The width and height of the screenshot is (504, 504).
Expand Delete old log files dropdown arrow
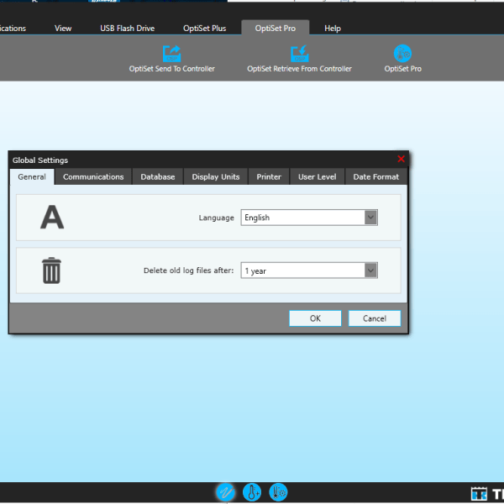tap(370, 270)
